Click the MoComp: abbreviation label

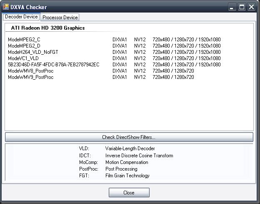pos(89,162)
